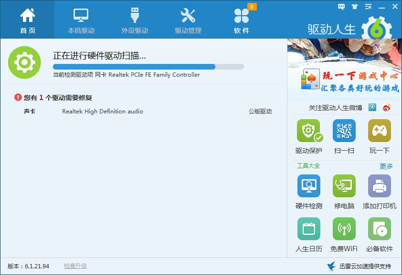Open the 软件 tab showing badge 9
The width and height of the screenshot is (402, 275).
point(241,20)
